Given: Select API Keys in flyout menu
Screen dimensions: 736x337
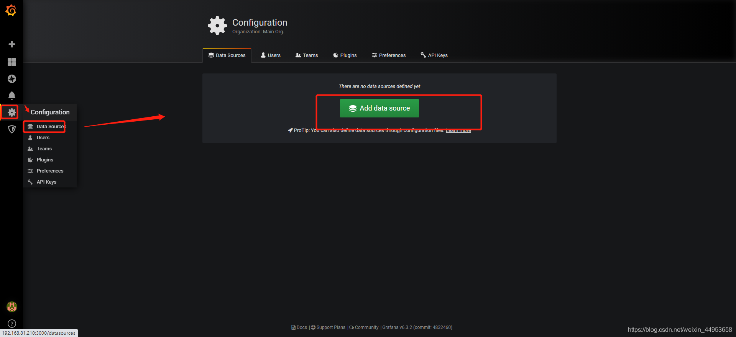Looking at the screenshot, I should [50, 182].
